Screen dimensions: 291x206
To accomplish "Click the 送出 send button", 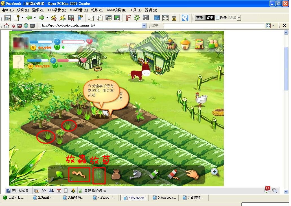I will coord(233,17).
